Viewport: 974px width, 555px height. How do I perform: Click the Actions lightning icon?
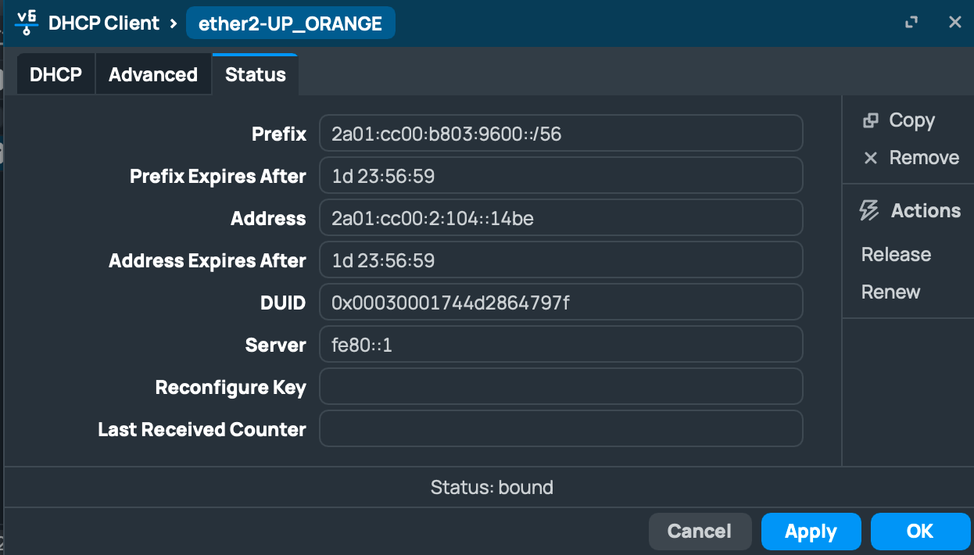coord(869,210)
